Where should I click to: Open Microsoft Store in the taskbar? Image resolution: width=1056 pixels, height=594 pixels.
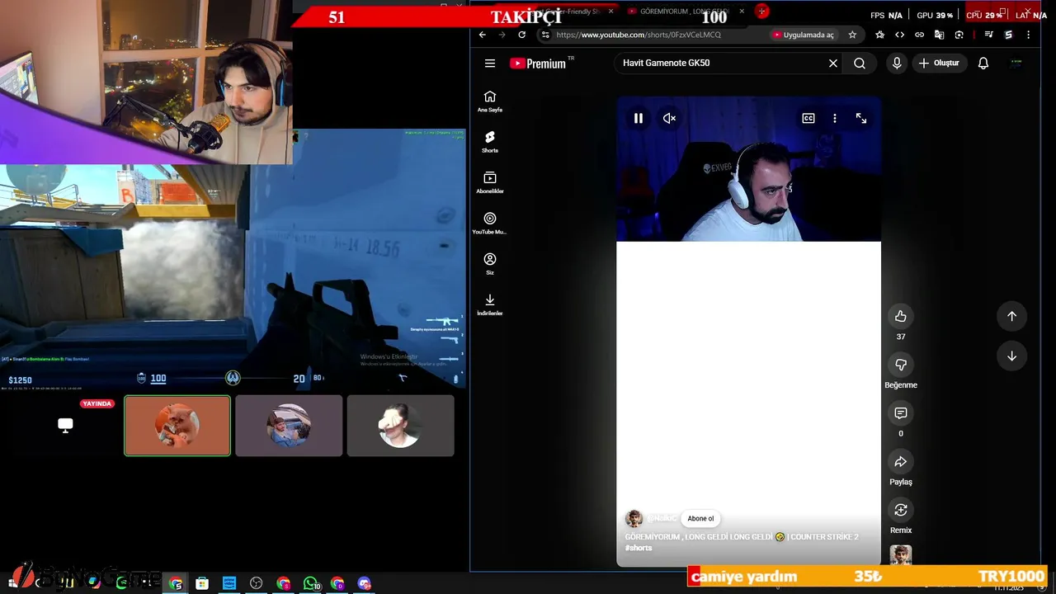(x=202, y=583)
